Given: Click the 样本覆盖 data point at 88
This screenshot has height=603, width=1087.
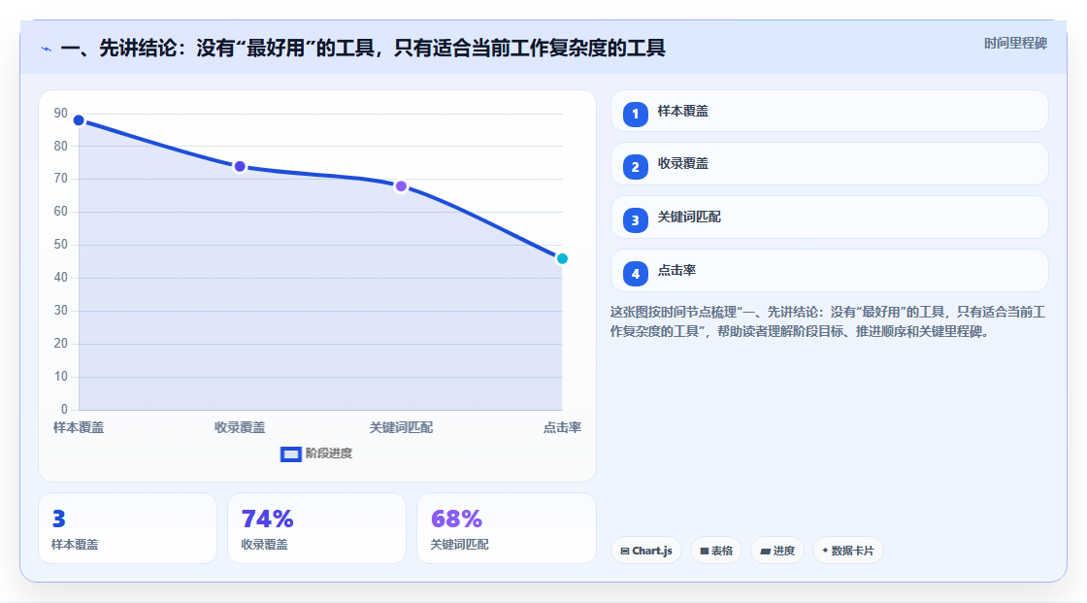Looking at the screenshot, I should (x=79, y=120).
